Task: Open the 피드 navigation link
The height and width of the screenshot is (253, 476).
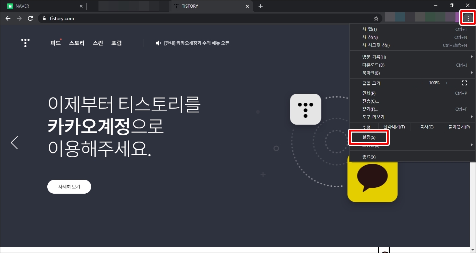Action: (x=55, y=43)
